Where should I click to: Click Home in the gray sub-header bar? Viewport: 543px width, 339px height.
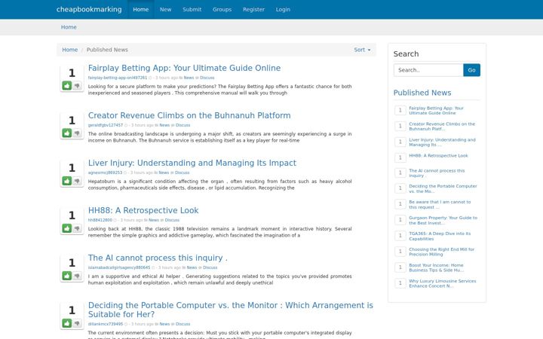69,27
